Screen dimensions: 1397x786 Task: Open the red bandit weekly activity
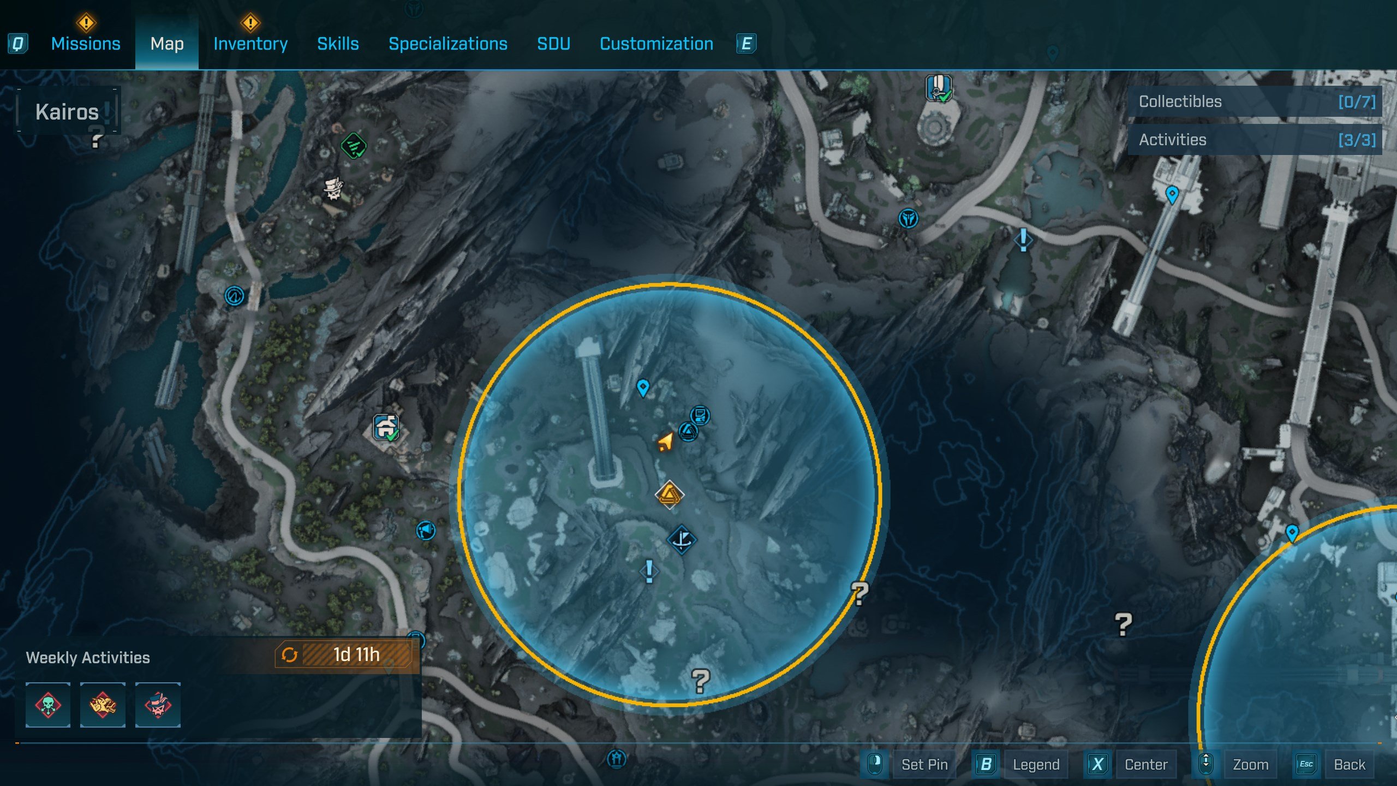coord(158,705)
